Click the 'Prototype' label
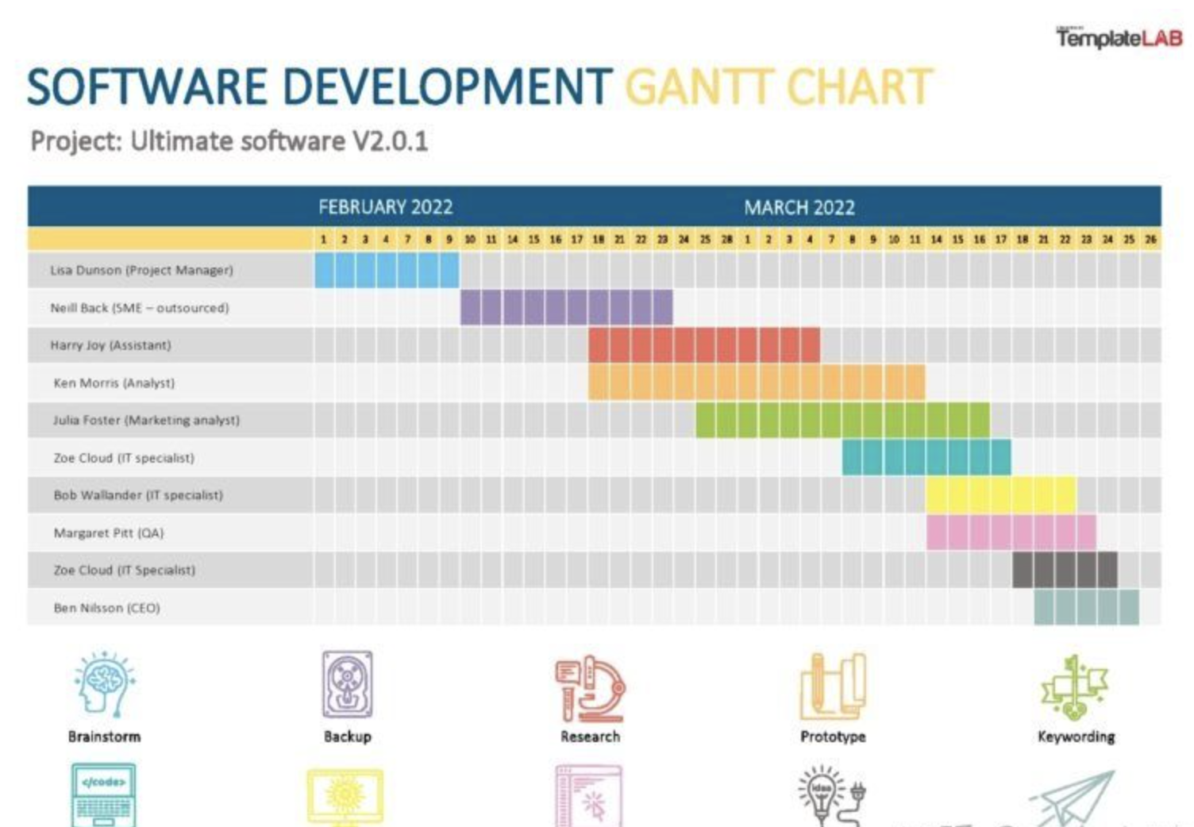 click(x=833, y=737)
